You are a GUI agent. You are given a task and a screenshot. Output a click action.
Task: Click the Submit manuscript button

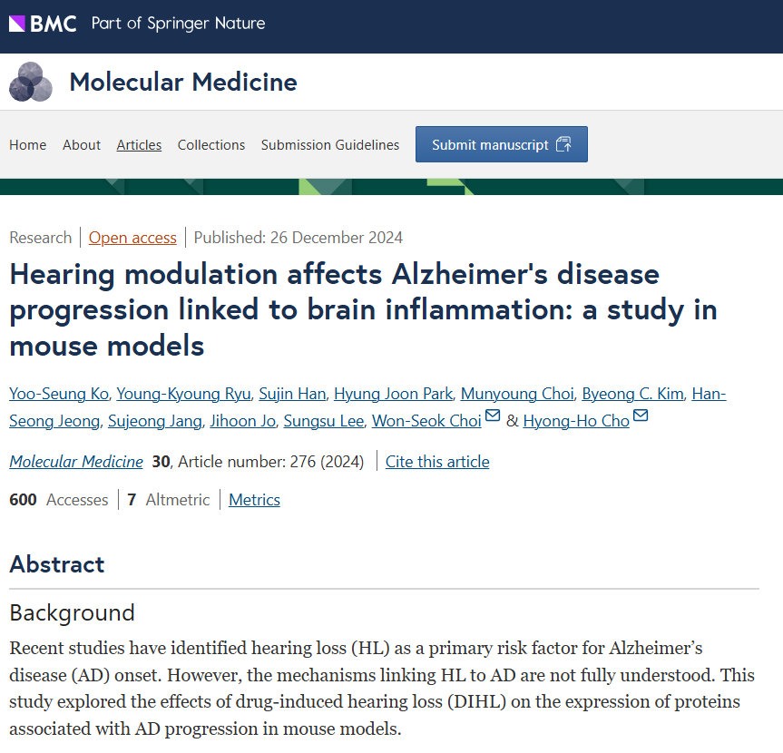[501, 144]
